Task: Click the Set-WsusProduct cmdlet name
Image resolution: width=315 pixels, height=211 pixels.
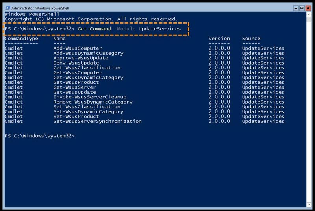Action: (76, 117)
